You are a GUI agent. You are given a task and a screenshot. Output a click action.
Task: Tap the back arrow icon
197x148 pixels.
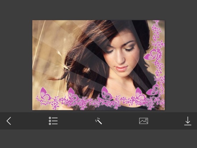[x=9, y=121]
